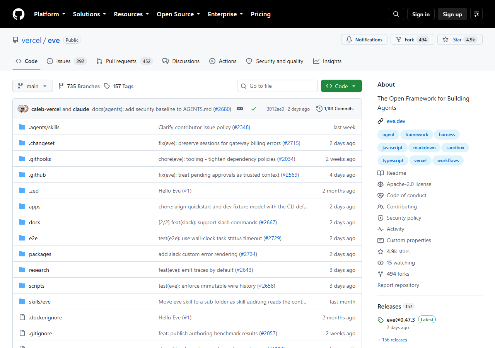Open the Enterprise dropdown menu
This screenshot has width=495, height=348.
[225, 14]
